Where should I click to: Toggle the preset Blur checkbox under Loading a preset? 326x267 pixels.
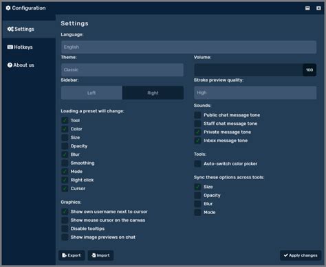point(65,154)
